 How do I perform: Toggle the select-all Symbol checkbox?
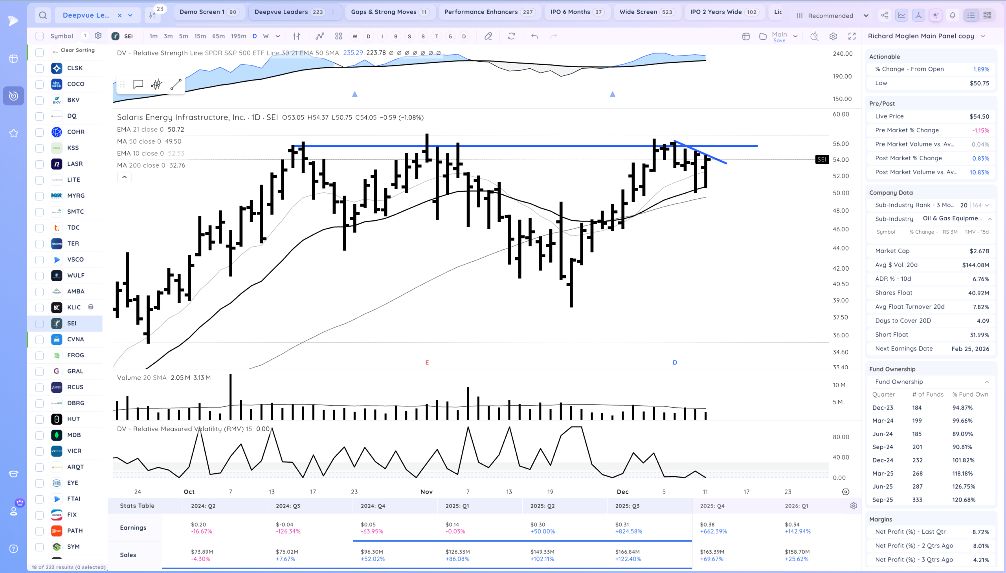coord(39,36)
